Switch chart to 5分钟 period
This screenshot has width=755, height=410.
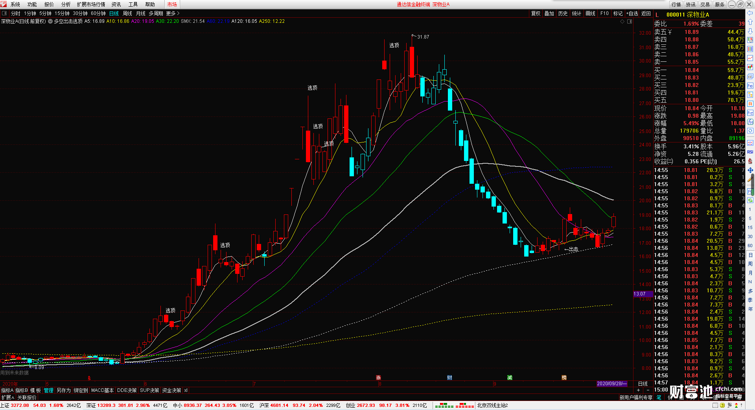click(x=45, y=13)
